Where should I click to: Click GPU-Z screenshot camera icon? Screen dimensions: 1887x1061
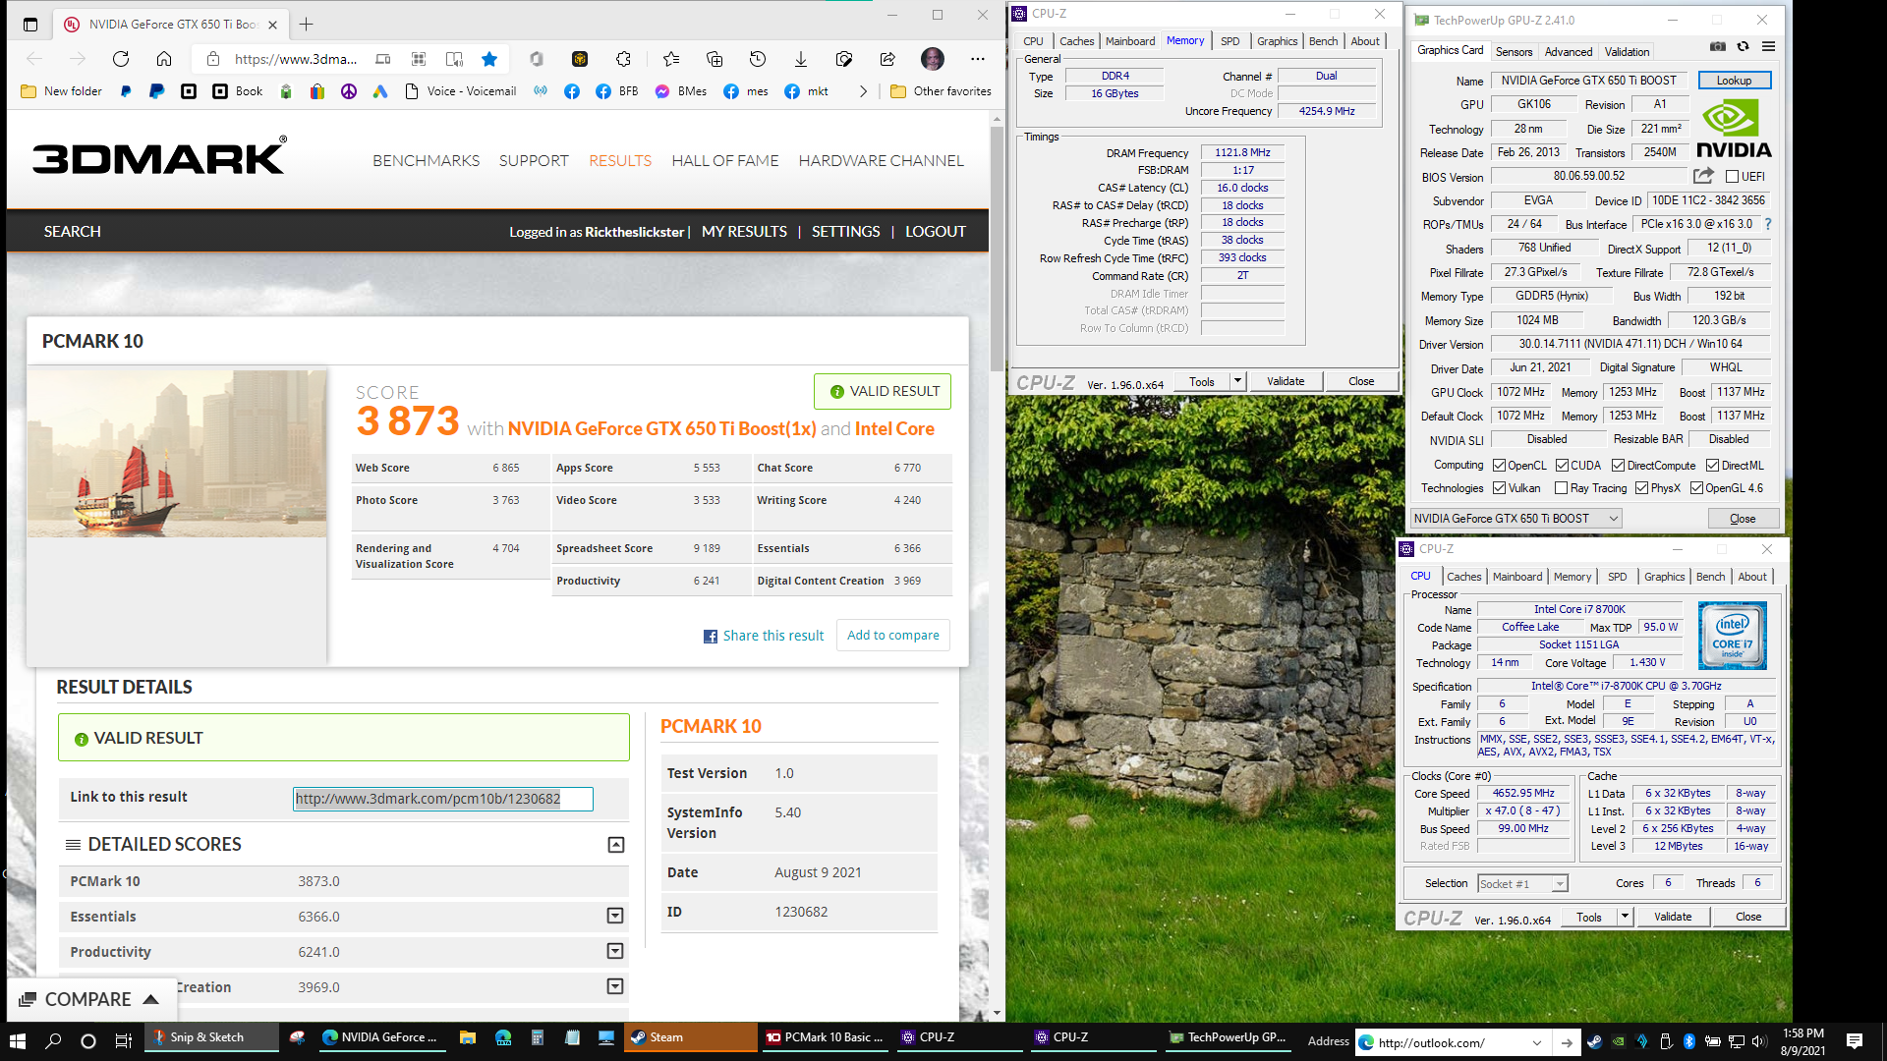pyautogui.click(x=1718, y=46)
